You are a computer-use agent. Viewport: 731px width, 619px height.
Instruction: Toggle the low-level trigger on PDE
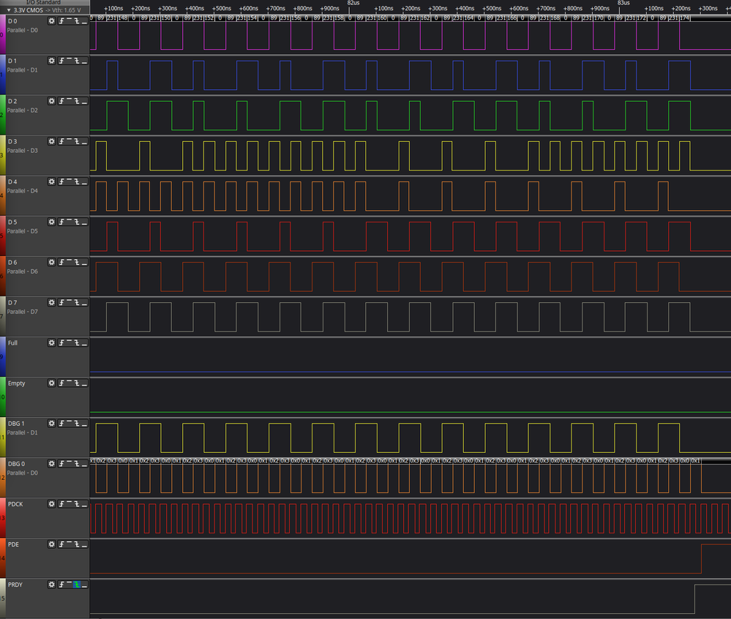[84, 544]
